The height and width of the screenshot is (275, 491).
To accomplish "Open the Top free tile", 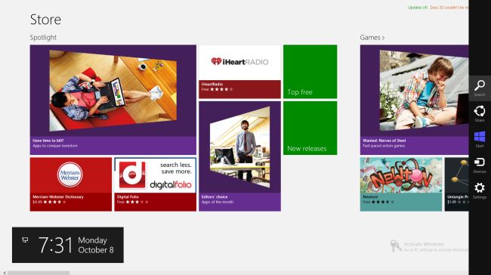I will click(x=310, y=72).
